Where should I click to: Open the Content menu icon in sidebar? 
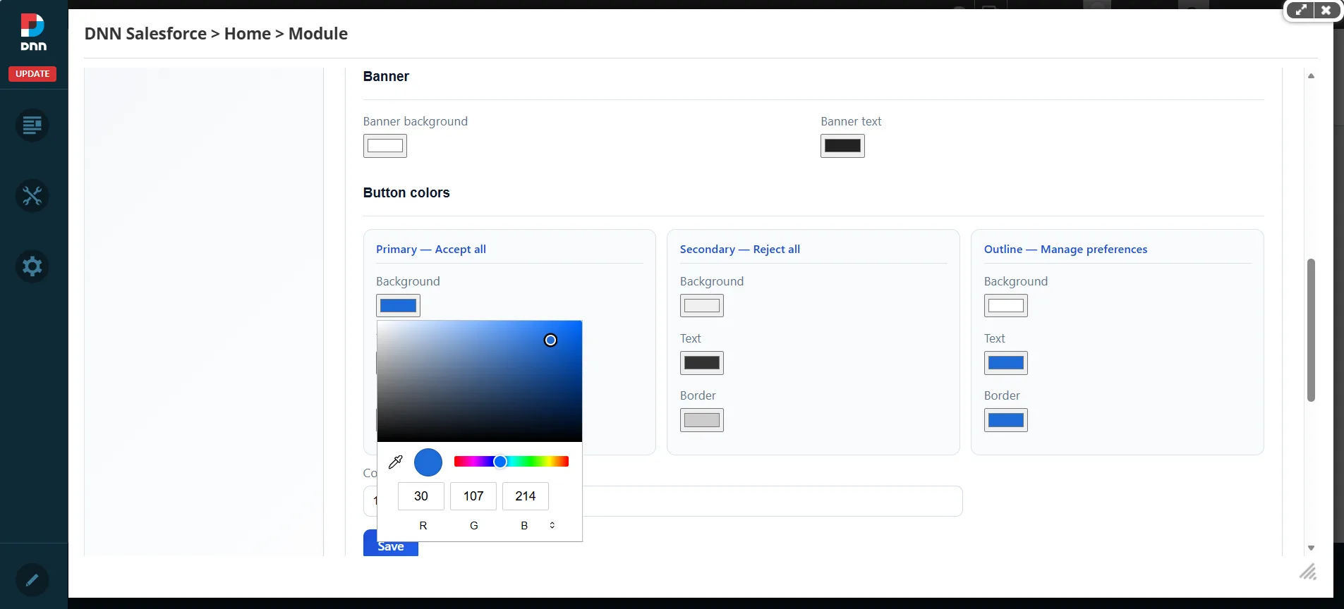click(32, 125)
